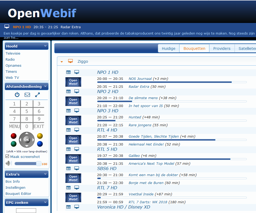The image size is (256, 213).
Task: Collapse the Ziggo bouquet arrow
Action: (x=62, y=62)
